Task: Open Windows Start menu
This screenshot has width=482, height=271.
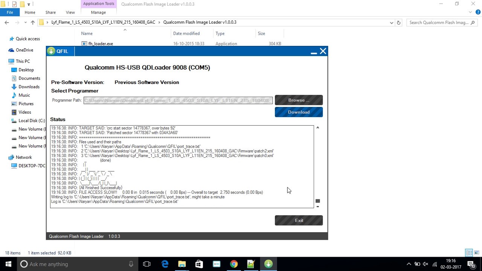Action: click(8, 264)
